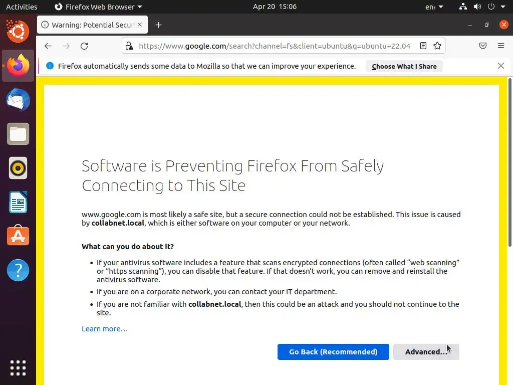The image size is (513, 385).
Task: Bookmark this page with star icon
Action: point(437,46)
